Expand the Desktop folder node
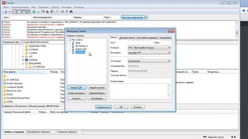This screenshot has height=139, width=248. [x=23, y=60]
